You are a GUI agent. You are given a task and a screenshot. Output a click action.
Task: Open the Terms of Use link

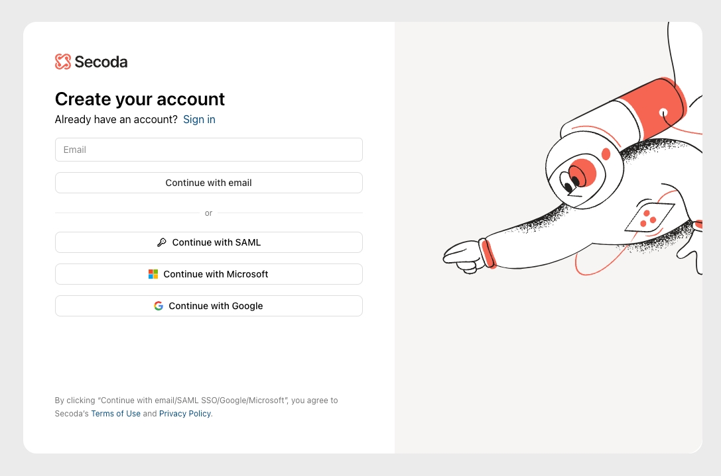(116, 414)
